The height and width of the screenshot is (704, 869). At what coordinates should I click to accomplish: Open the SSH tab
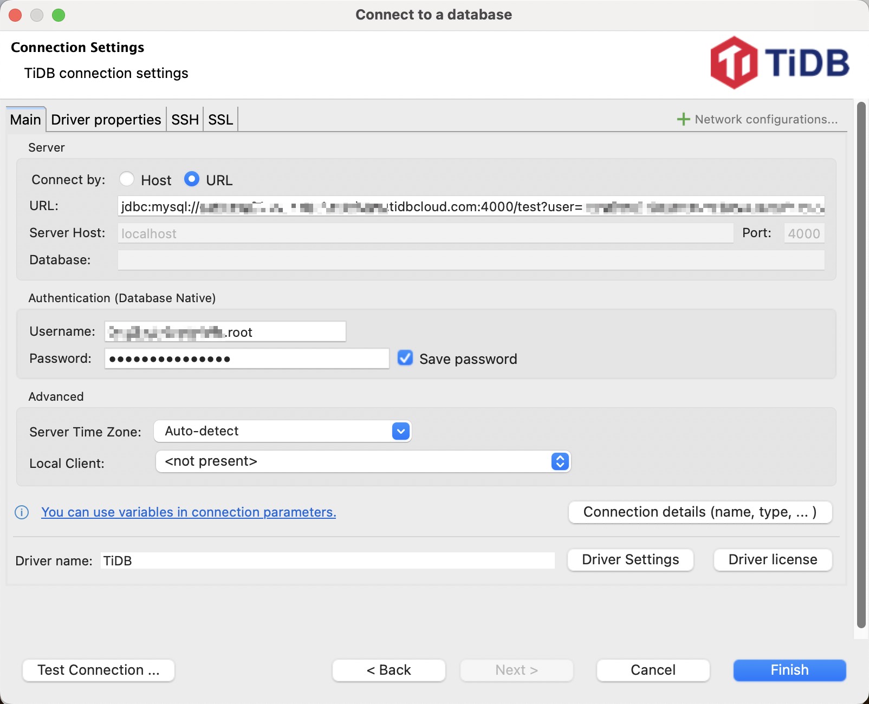click(x=185, y=120)
